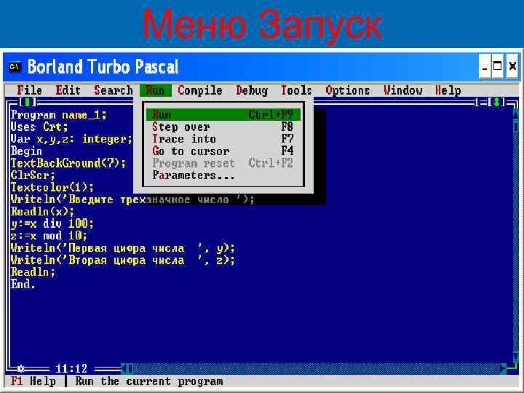The image size is (524, 393).
Task: Open the Compile menu
Action: [x=200, y=90]
